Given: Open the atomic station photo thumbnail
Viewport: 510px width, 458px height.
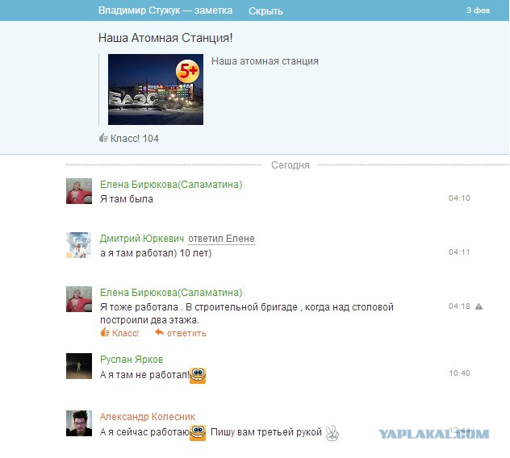Looking at the screenshot, I should click(x=155, y=90).
